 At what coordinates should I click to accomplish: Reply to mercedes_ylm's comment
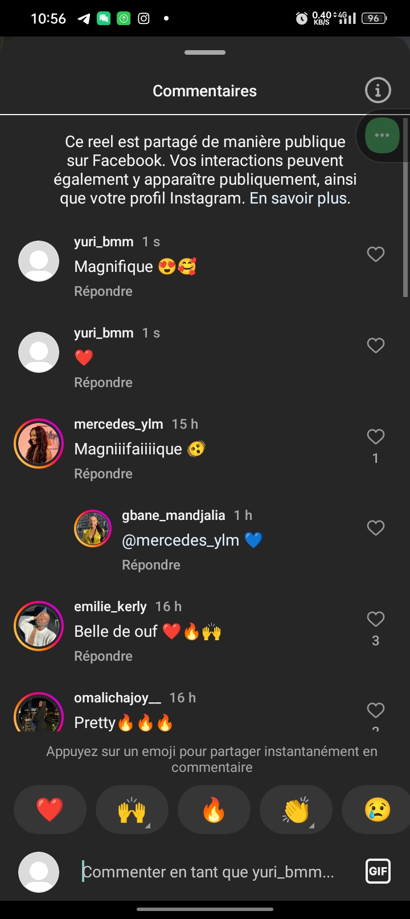(x=103, y=474)
